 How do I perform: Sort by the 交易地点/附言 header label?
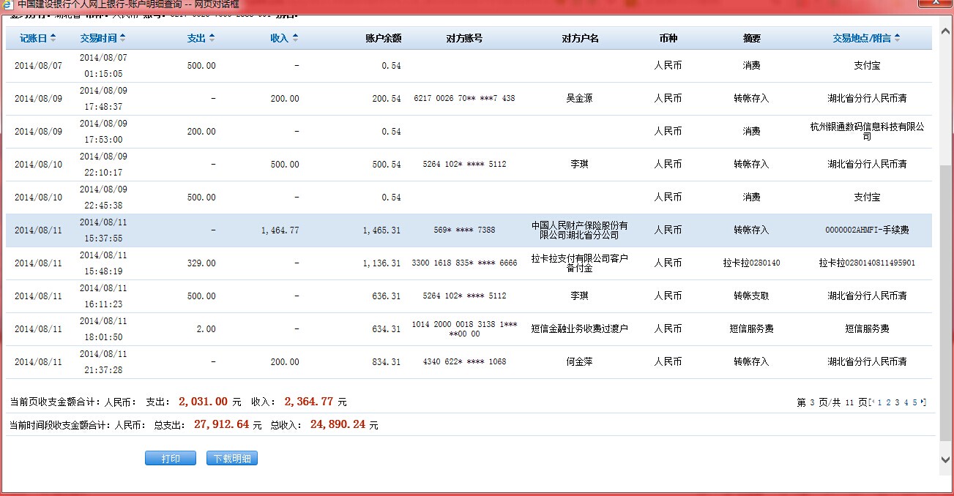[x=862, y=38]
